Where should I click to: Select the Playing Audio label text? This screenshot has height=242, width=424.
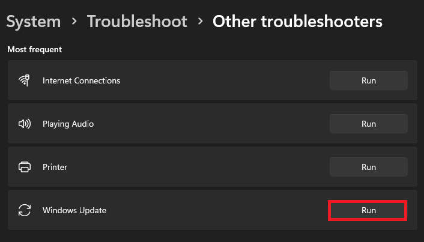(68, 124)
